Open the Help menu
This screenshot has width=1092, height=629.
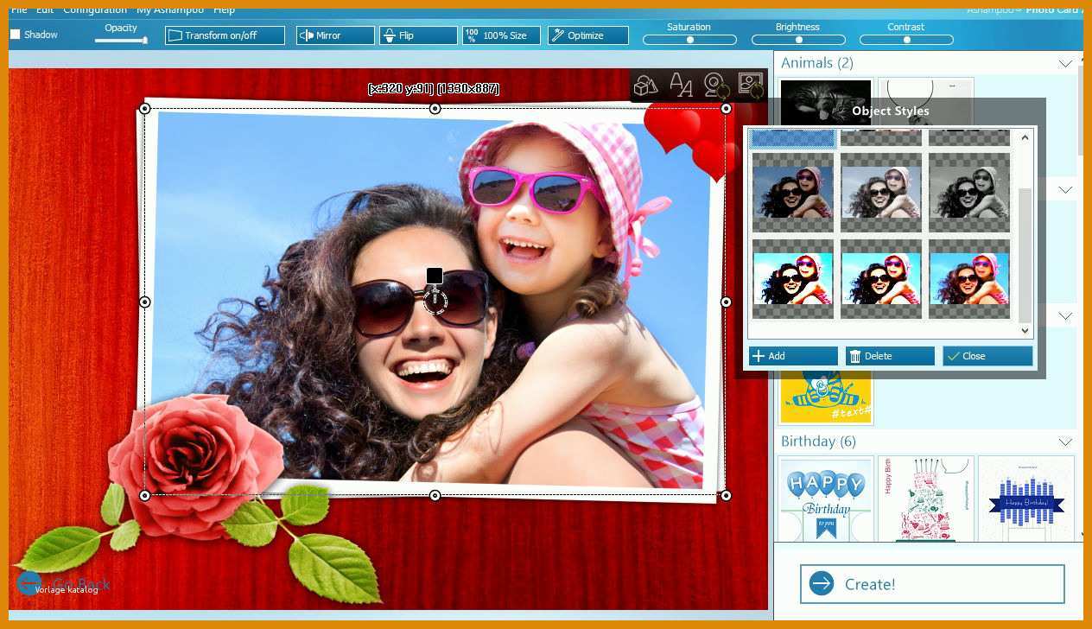224,10
